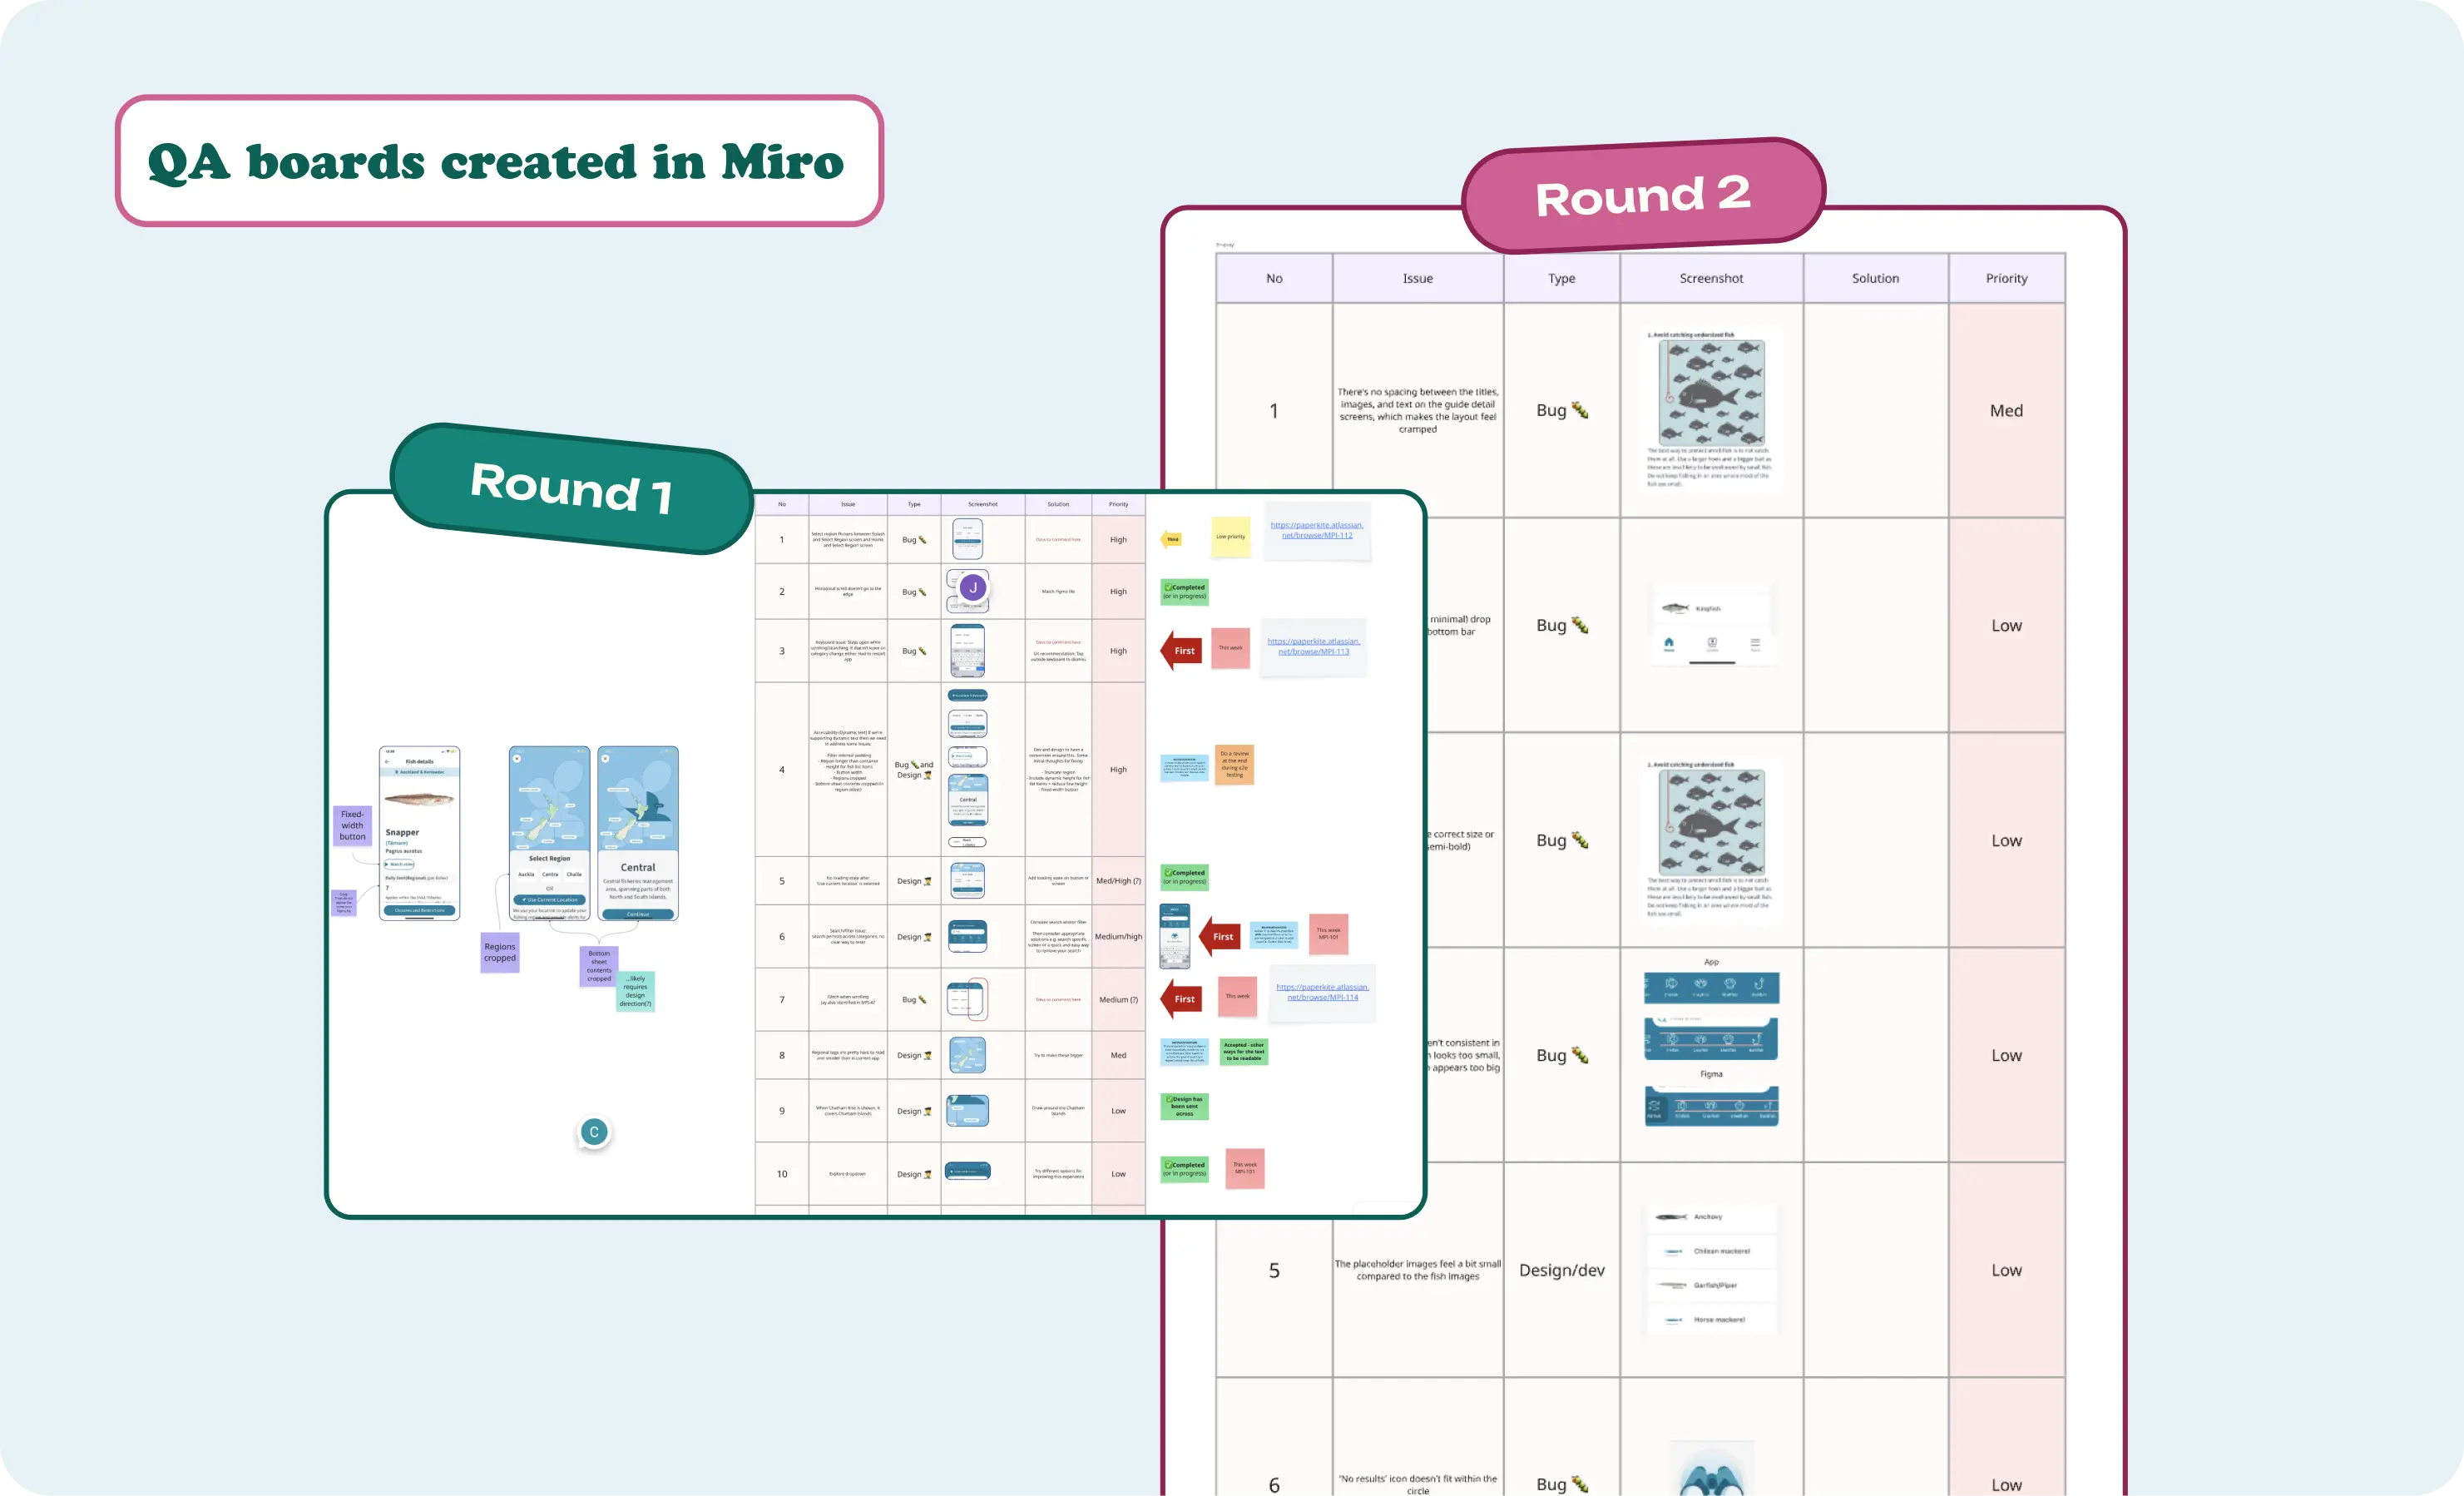
Task: Select pink 'This week' note beside MPI-114 link
Action: tap(1237, 996)
